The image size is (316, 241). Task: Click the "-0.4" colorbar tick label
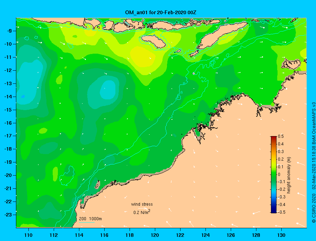281,205
